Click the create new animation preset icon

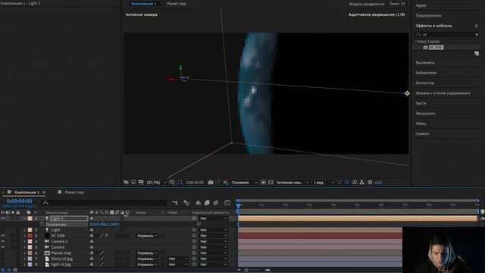pyautogui.click(x=477, y=54)
